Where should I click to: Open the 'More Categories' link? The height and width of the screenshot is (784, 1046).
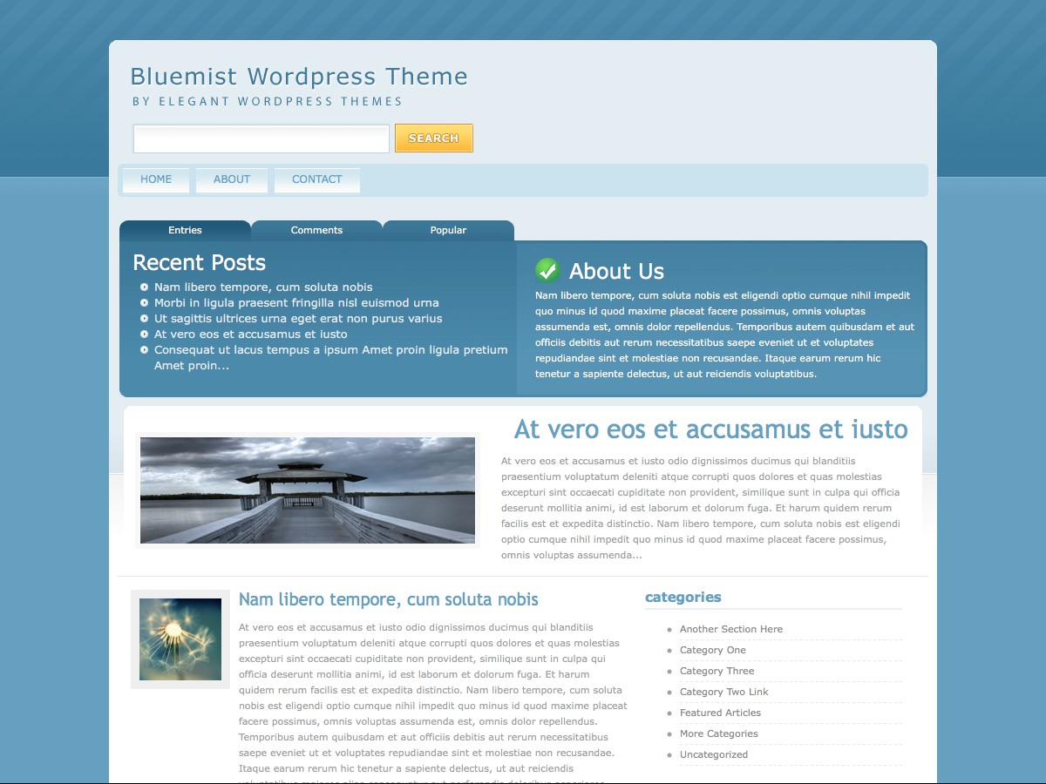[x=719, y=733]
